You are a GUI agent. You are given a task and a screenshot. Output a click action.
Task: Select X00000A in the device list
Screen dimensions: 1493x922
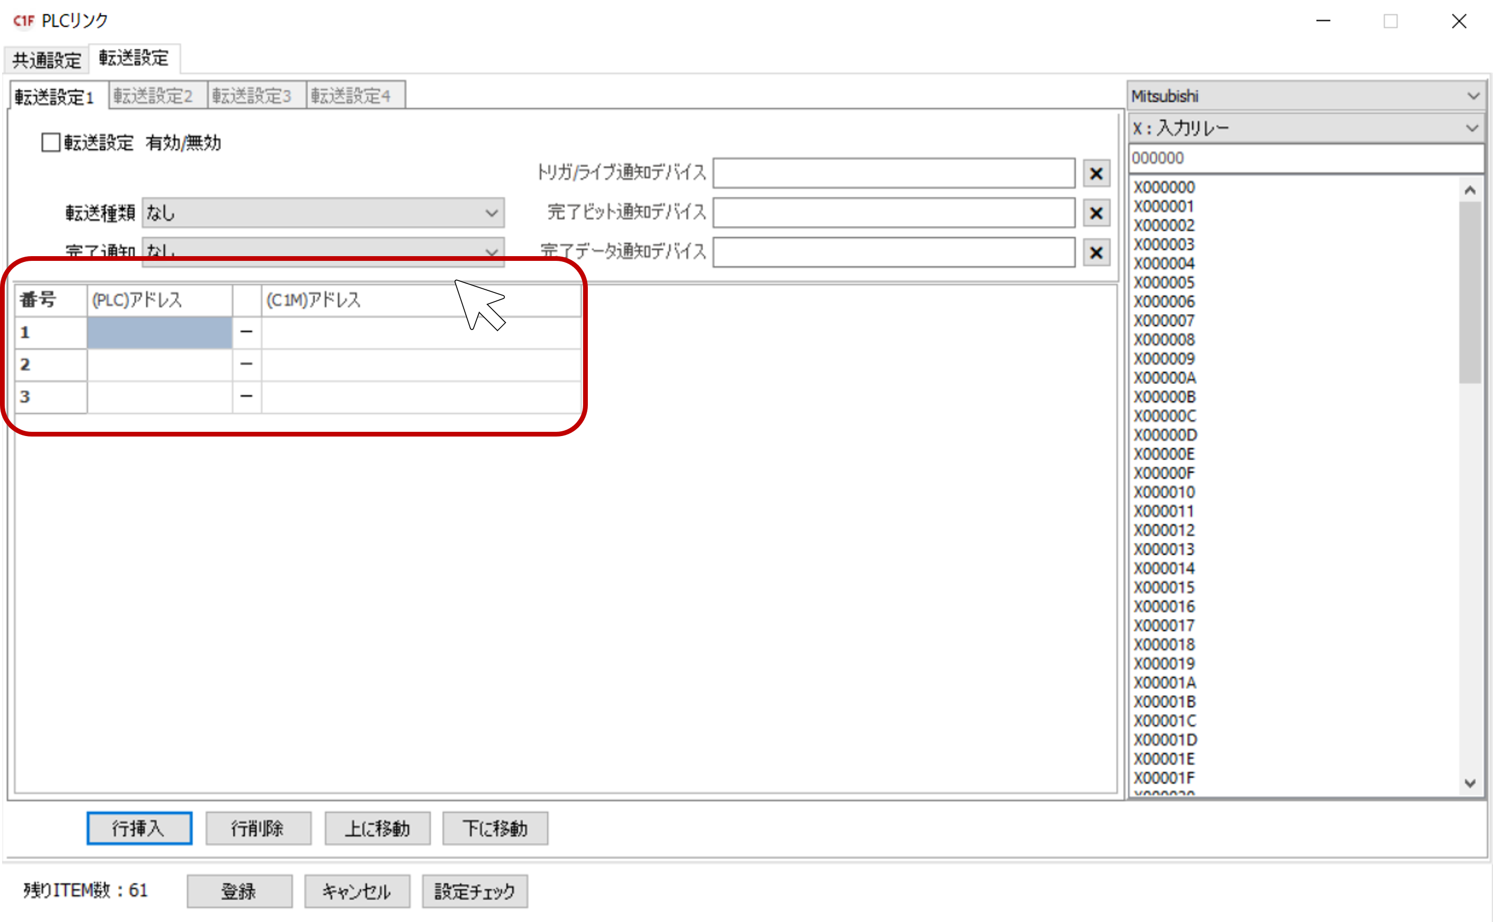1164,378
